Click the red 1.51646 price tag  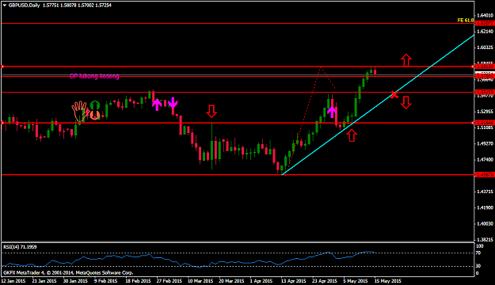click(x=485, y=123)
